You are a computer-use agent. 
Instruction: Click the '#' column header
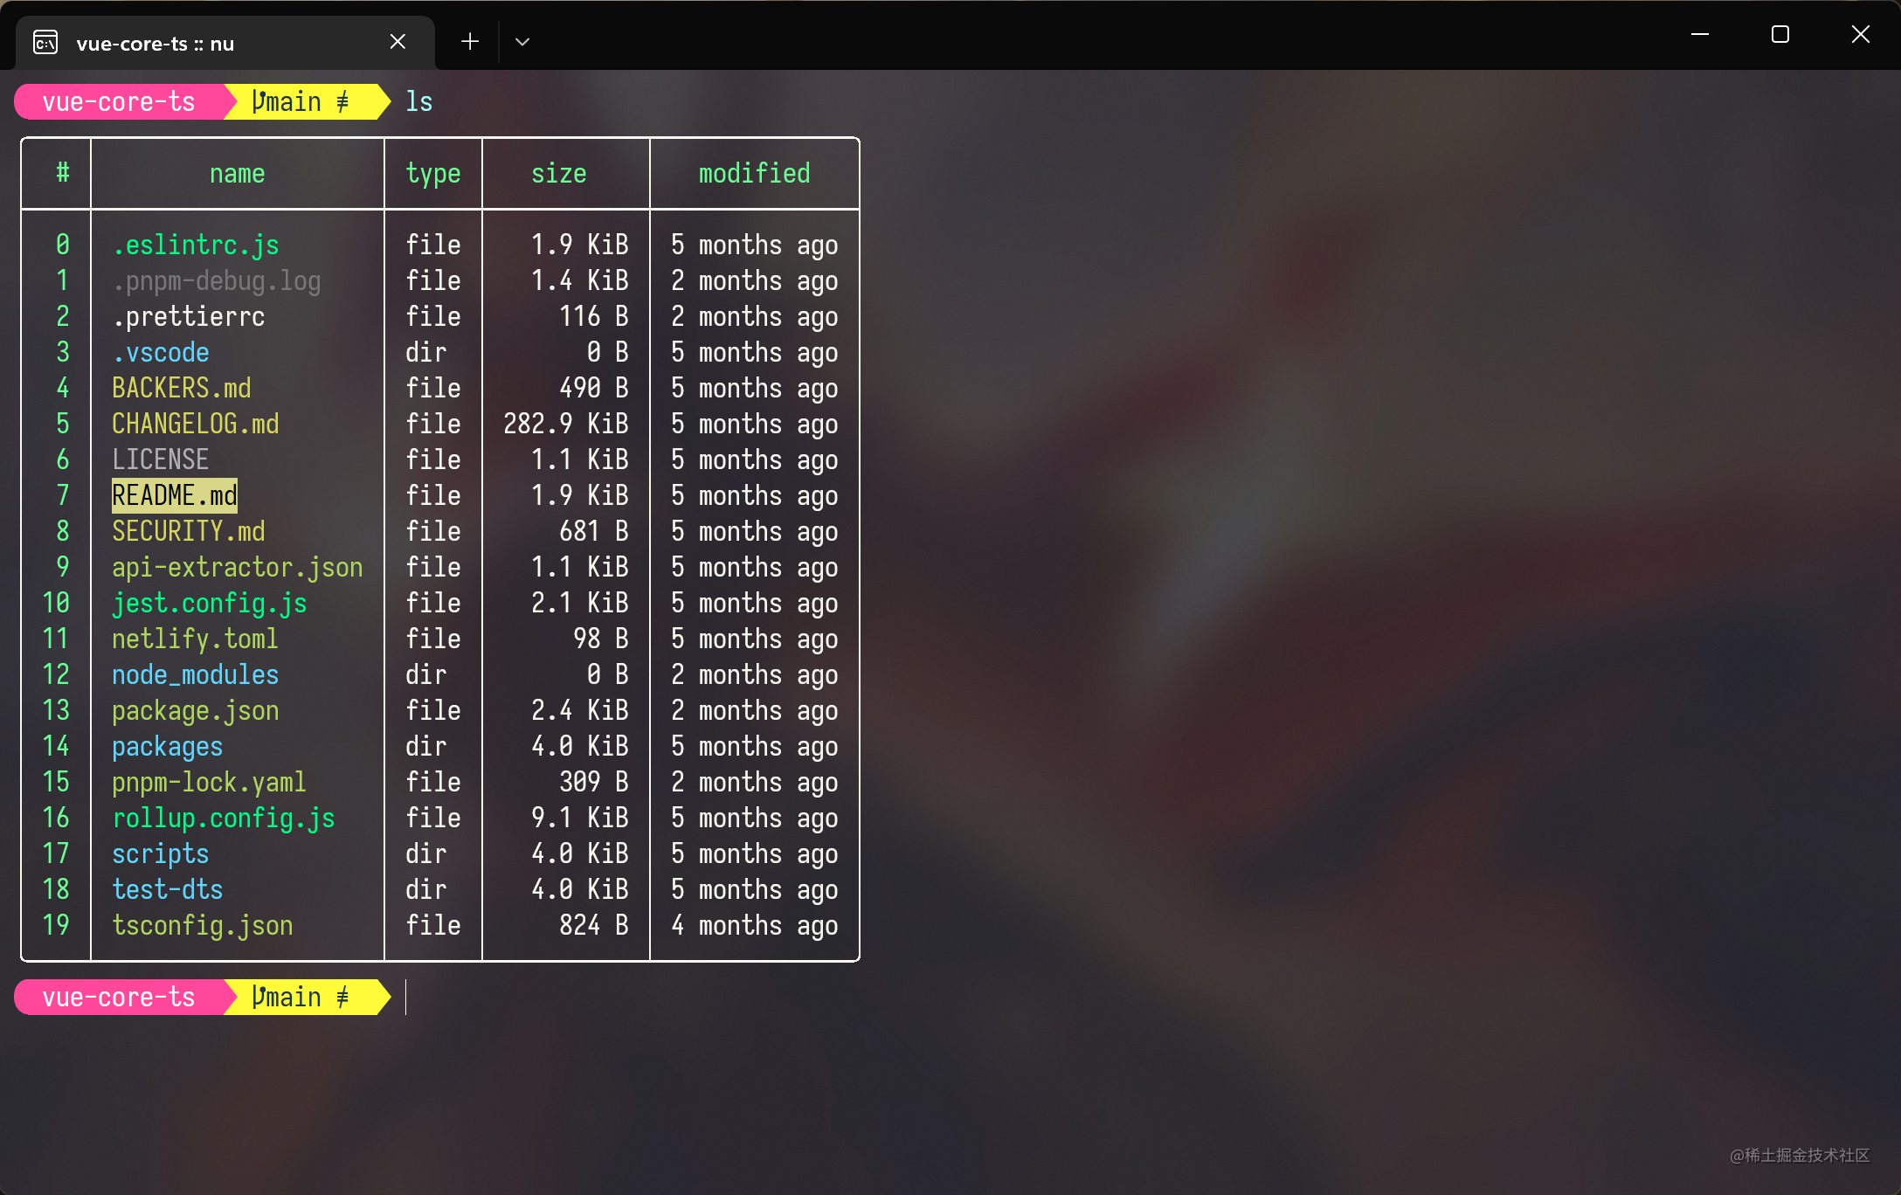pos(63,174)
